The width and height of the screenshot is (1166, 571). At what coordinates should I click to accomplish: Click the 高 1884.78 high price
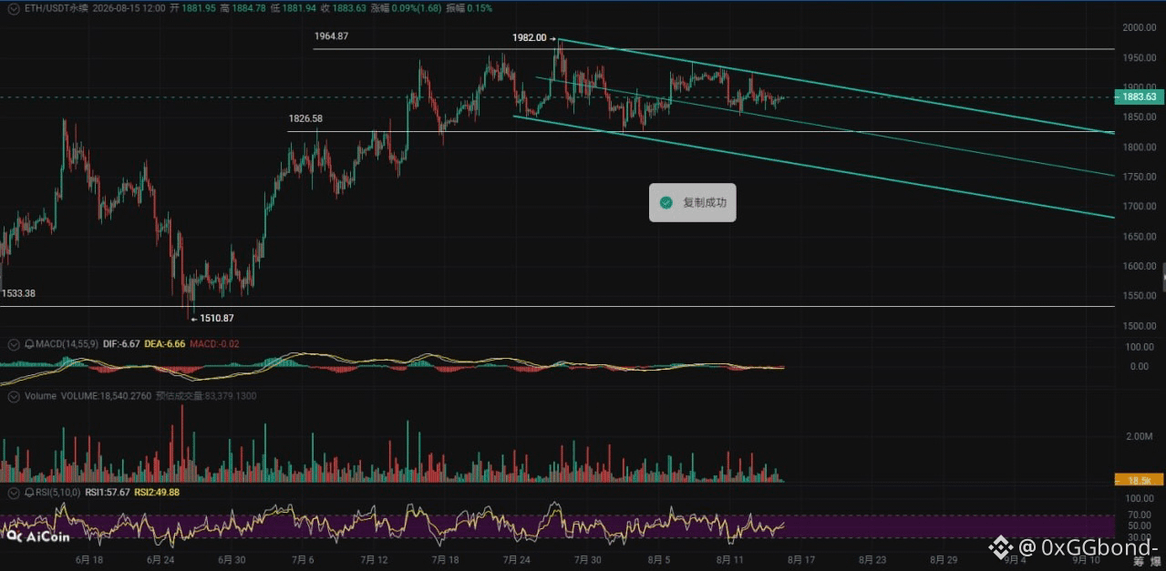pyautogui.click(x=242, y=7)
